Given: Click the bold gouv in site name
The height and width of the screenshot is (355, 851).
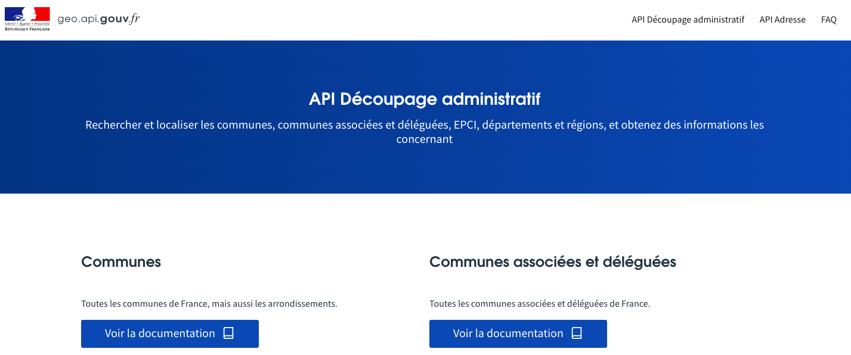Looking at the screenshot, I should tap(113, 19).
